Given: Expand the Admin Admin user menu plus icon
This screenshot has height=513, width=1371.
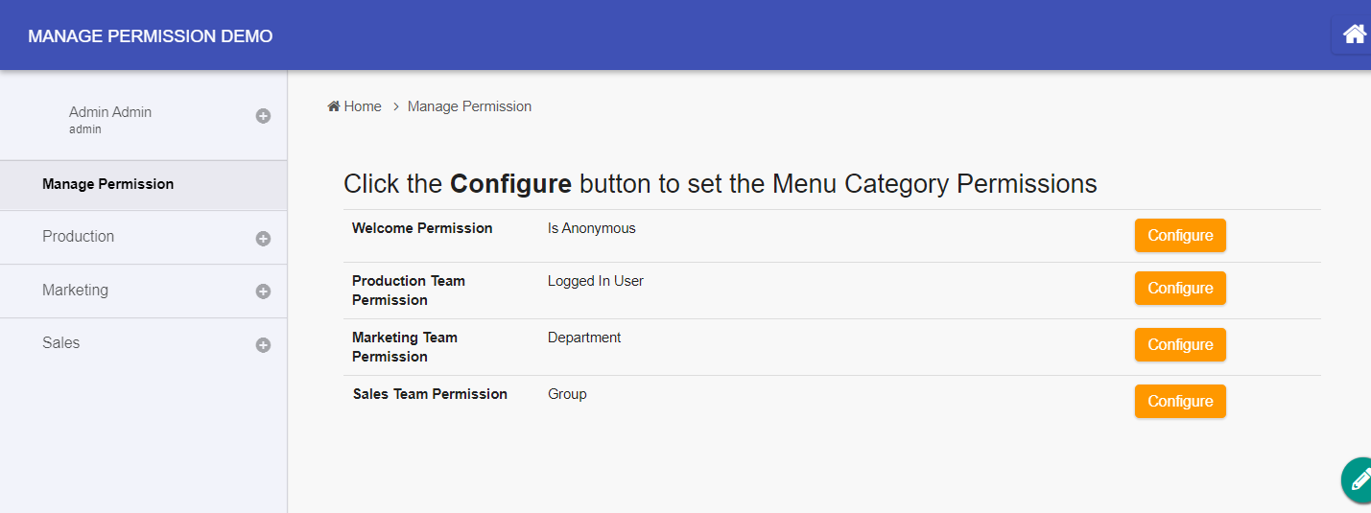Looking at the screenshot, I should coord(263,116).
